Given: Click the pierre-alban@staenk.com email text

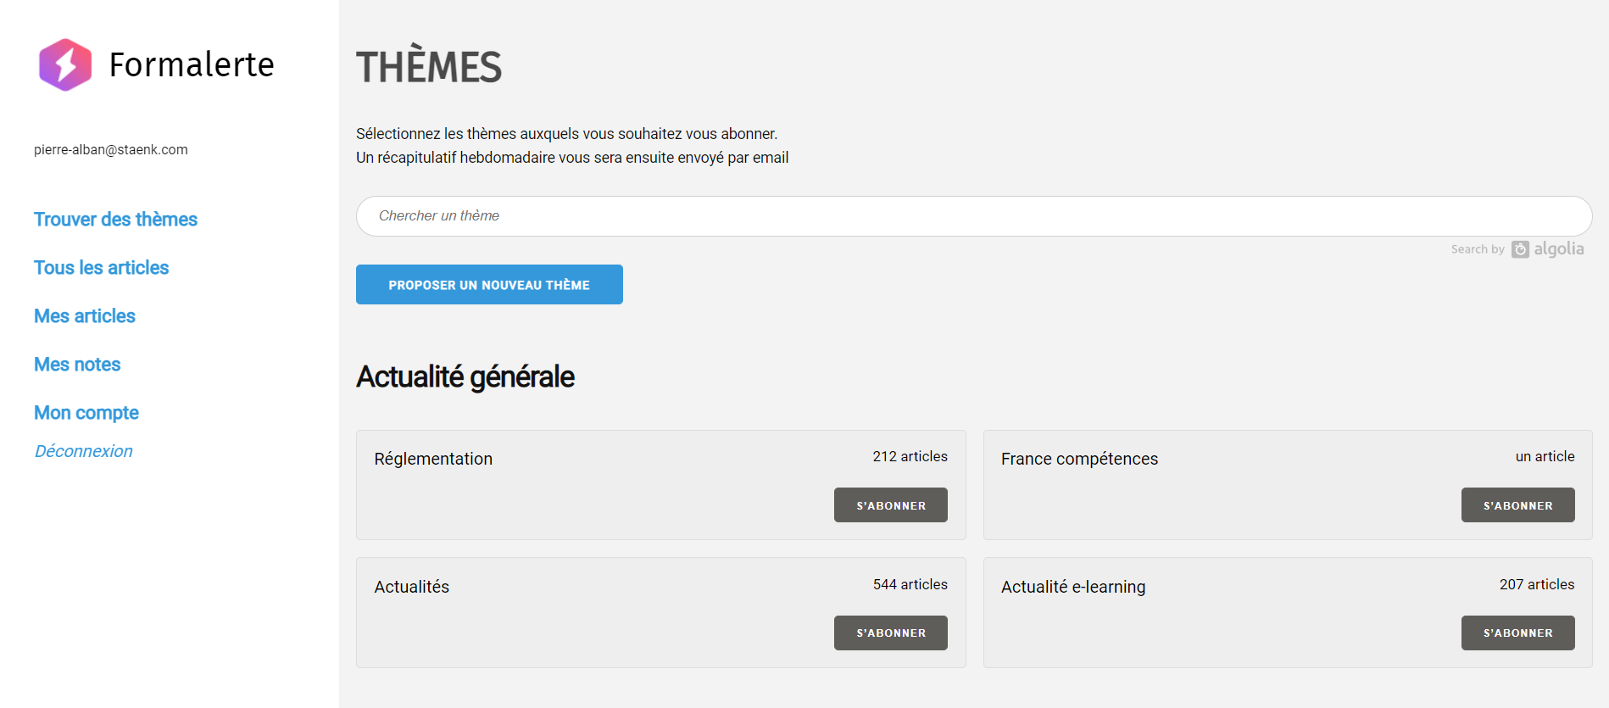Looking at the screenshot, I should click(111, 150).
